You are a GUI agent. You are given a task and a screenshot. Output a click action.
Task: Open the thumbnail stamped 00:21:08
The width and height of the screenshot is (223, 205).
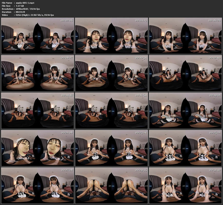coord(37,148)
